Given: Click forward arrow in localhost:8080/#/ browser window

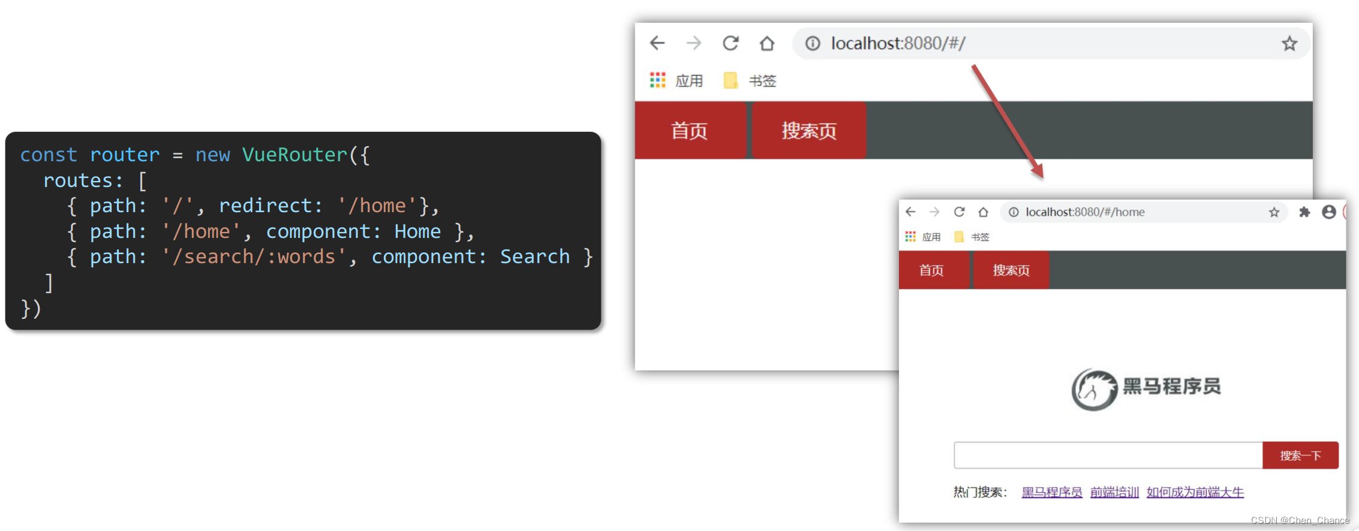Looking at the screenshot, I should [694, 43].
